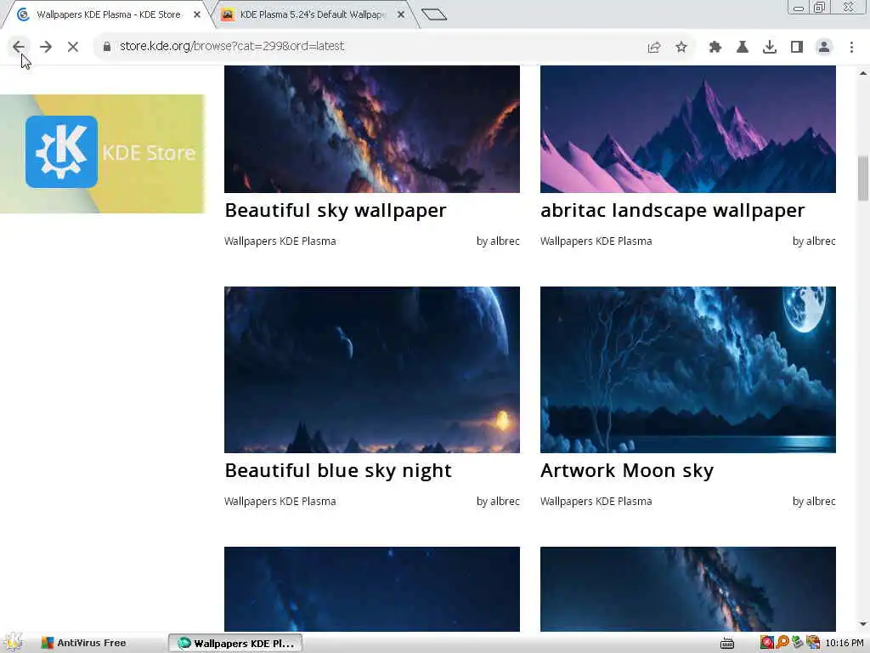Click 'by albrec' under Beautiful sky wallpaper
Screen dimensions: 870x653
coord(498,241)
